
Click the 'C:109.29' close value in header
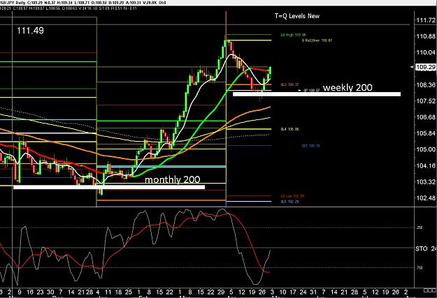point(36,3)
